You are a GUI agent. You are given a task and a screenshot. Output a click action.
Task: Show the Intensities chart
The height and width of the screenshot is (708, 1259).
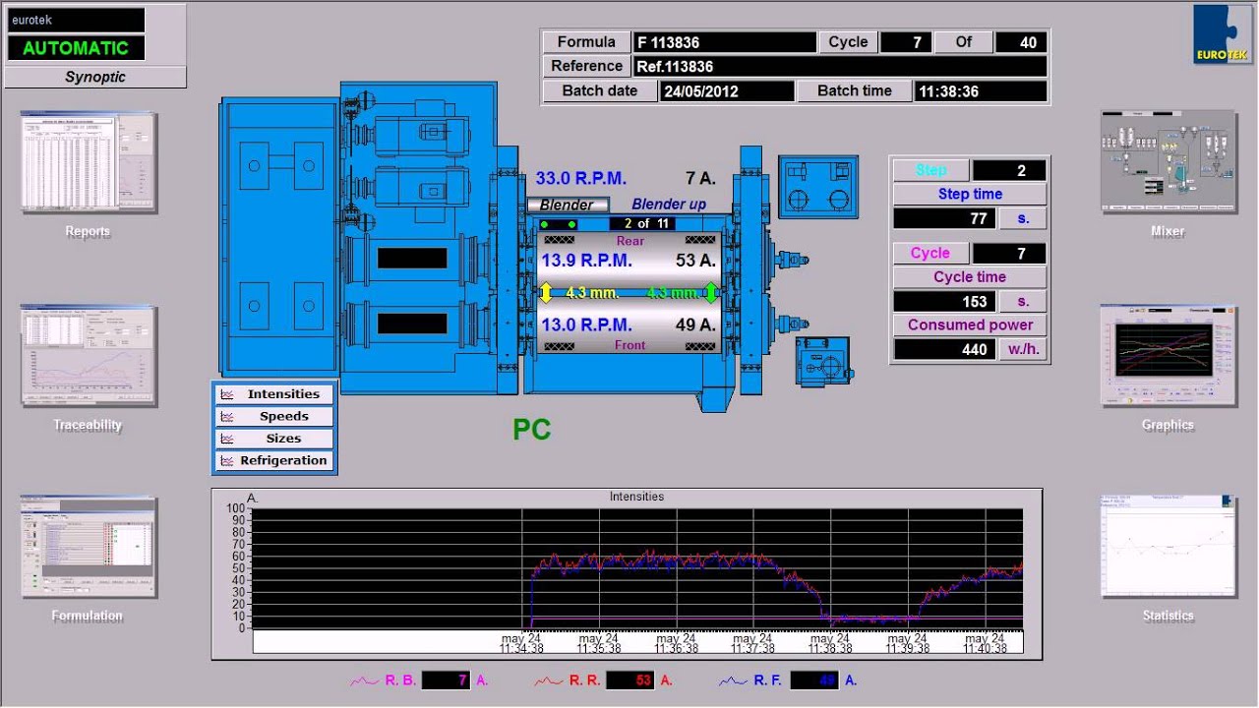[x=275, y=394]
